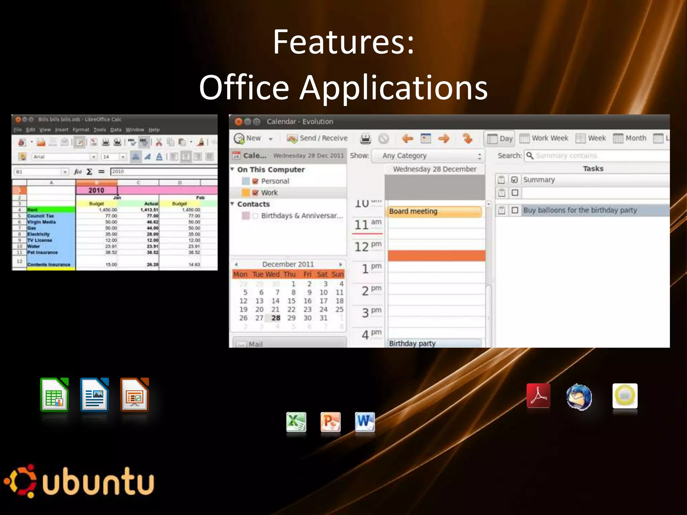Click the equals Function icon in Calc

(101, 172)
